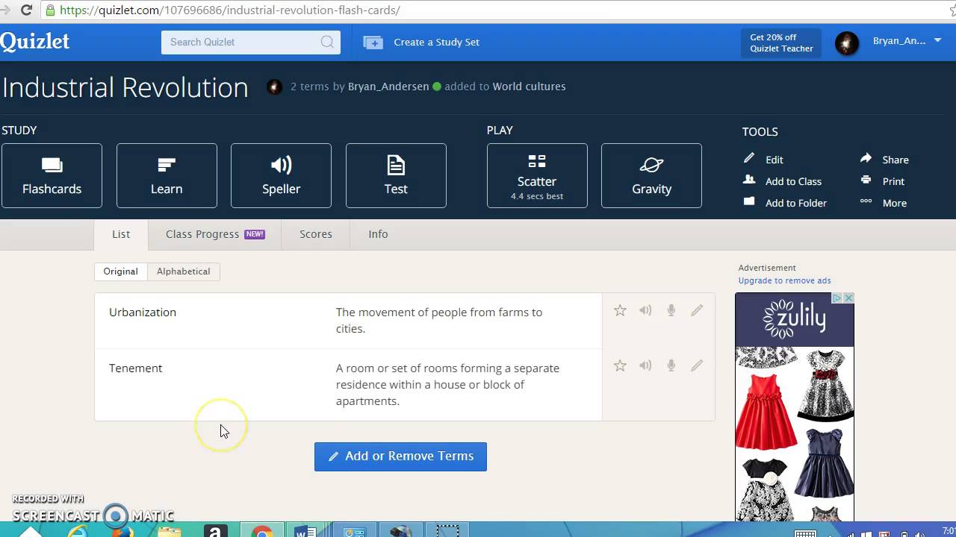Screen dimensions: 956x537
Task: Click the Urbanization term text
Action: coord(143,313)
